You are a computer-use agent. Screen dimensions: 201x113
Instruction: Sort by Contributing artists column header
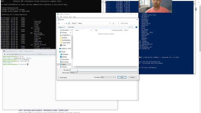117,30
